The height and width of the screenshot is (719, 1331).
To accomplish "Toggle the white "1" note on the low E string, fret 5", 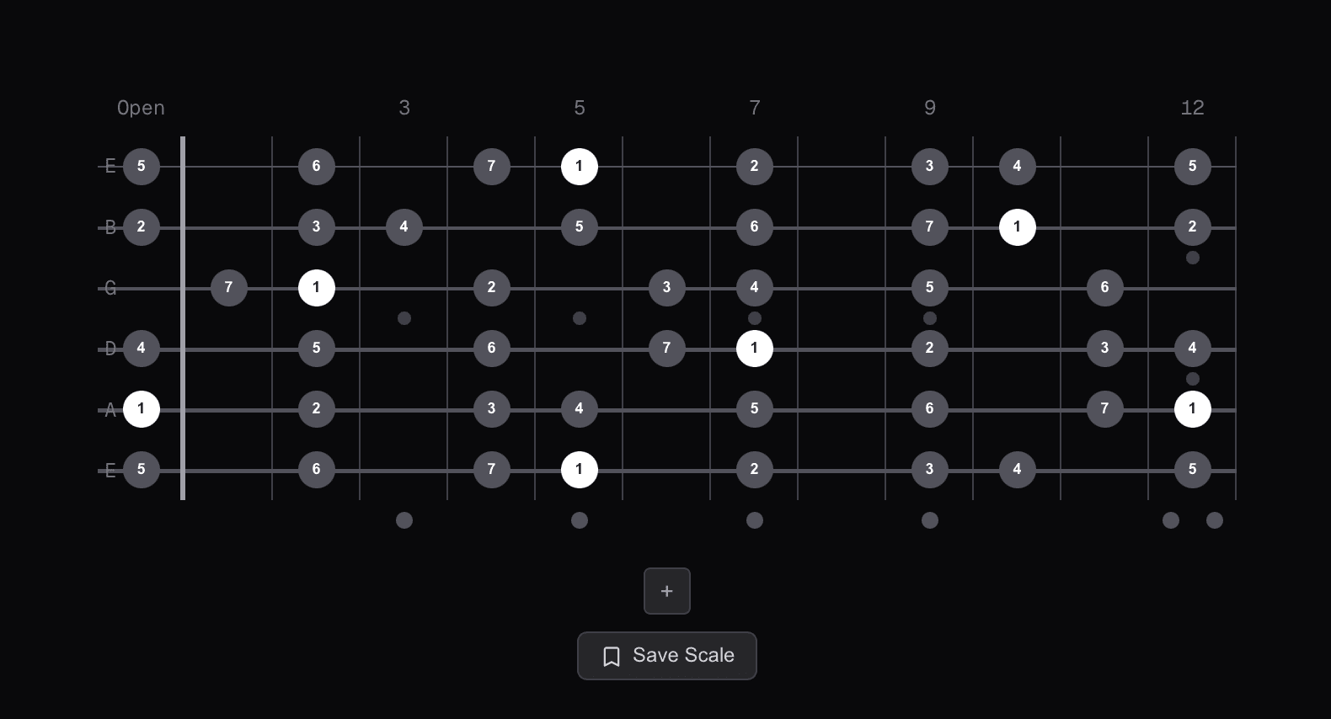I will coord(579,469).
